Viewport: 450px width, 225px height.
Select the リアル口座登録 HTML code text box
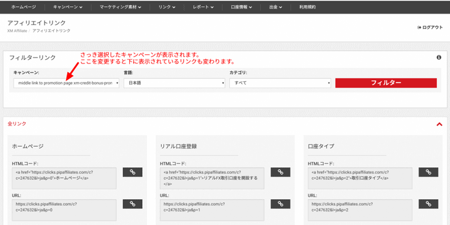(212, 178)
